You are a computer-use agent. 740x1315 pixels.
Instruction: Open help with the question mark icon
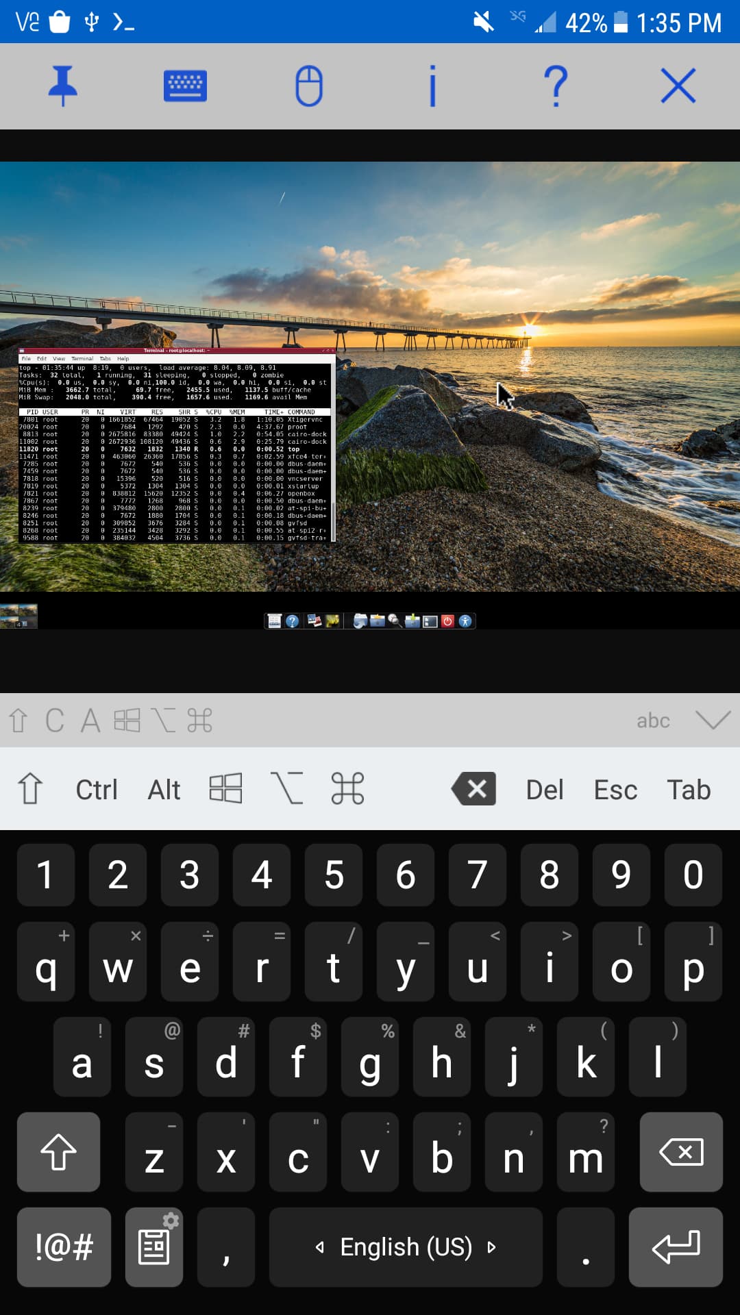556,86
